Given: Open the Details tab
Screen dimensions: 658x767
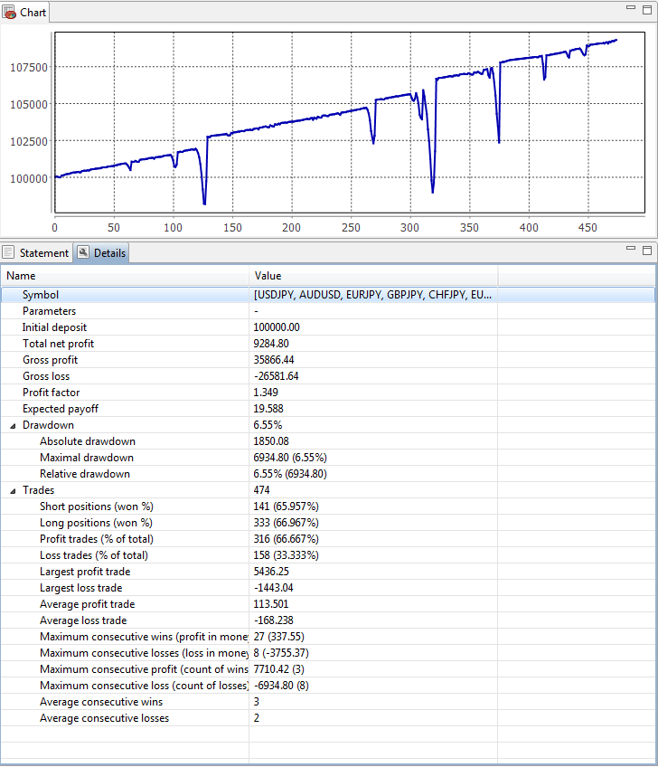Looking at the screenshot, I should click(109, 252).
